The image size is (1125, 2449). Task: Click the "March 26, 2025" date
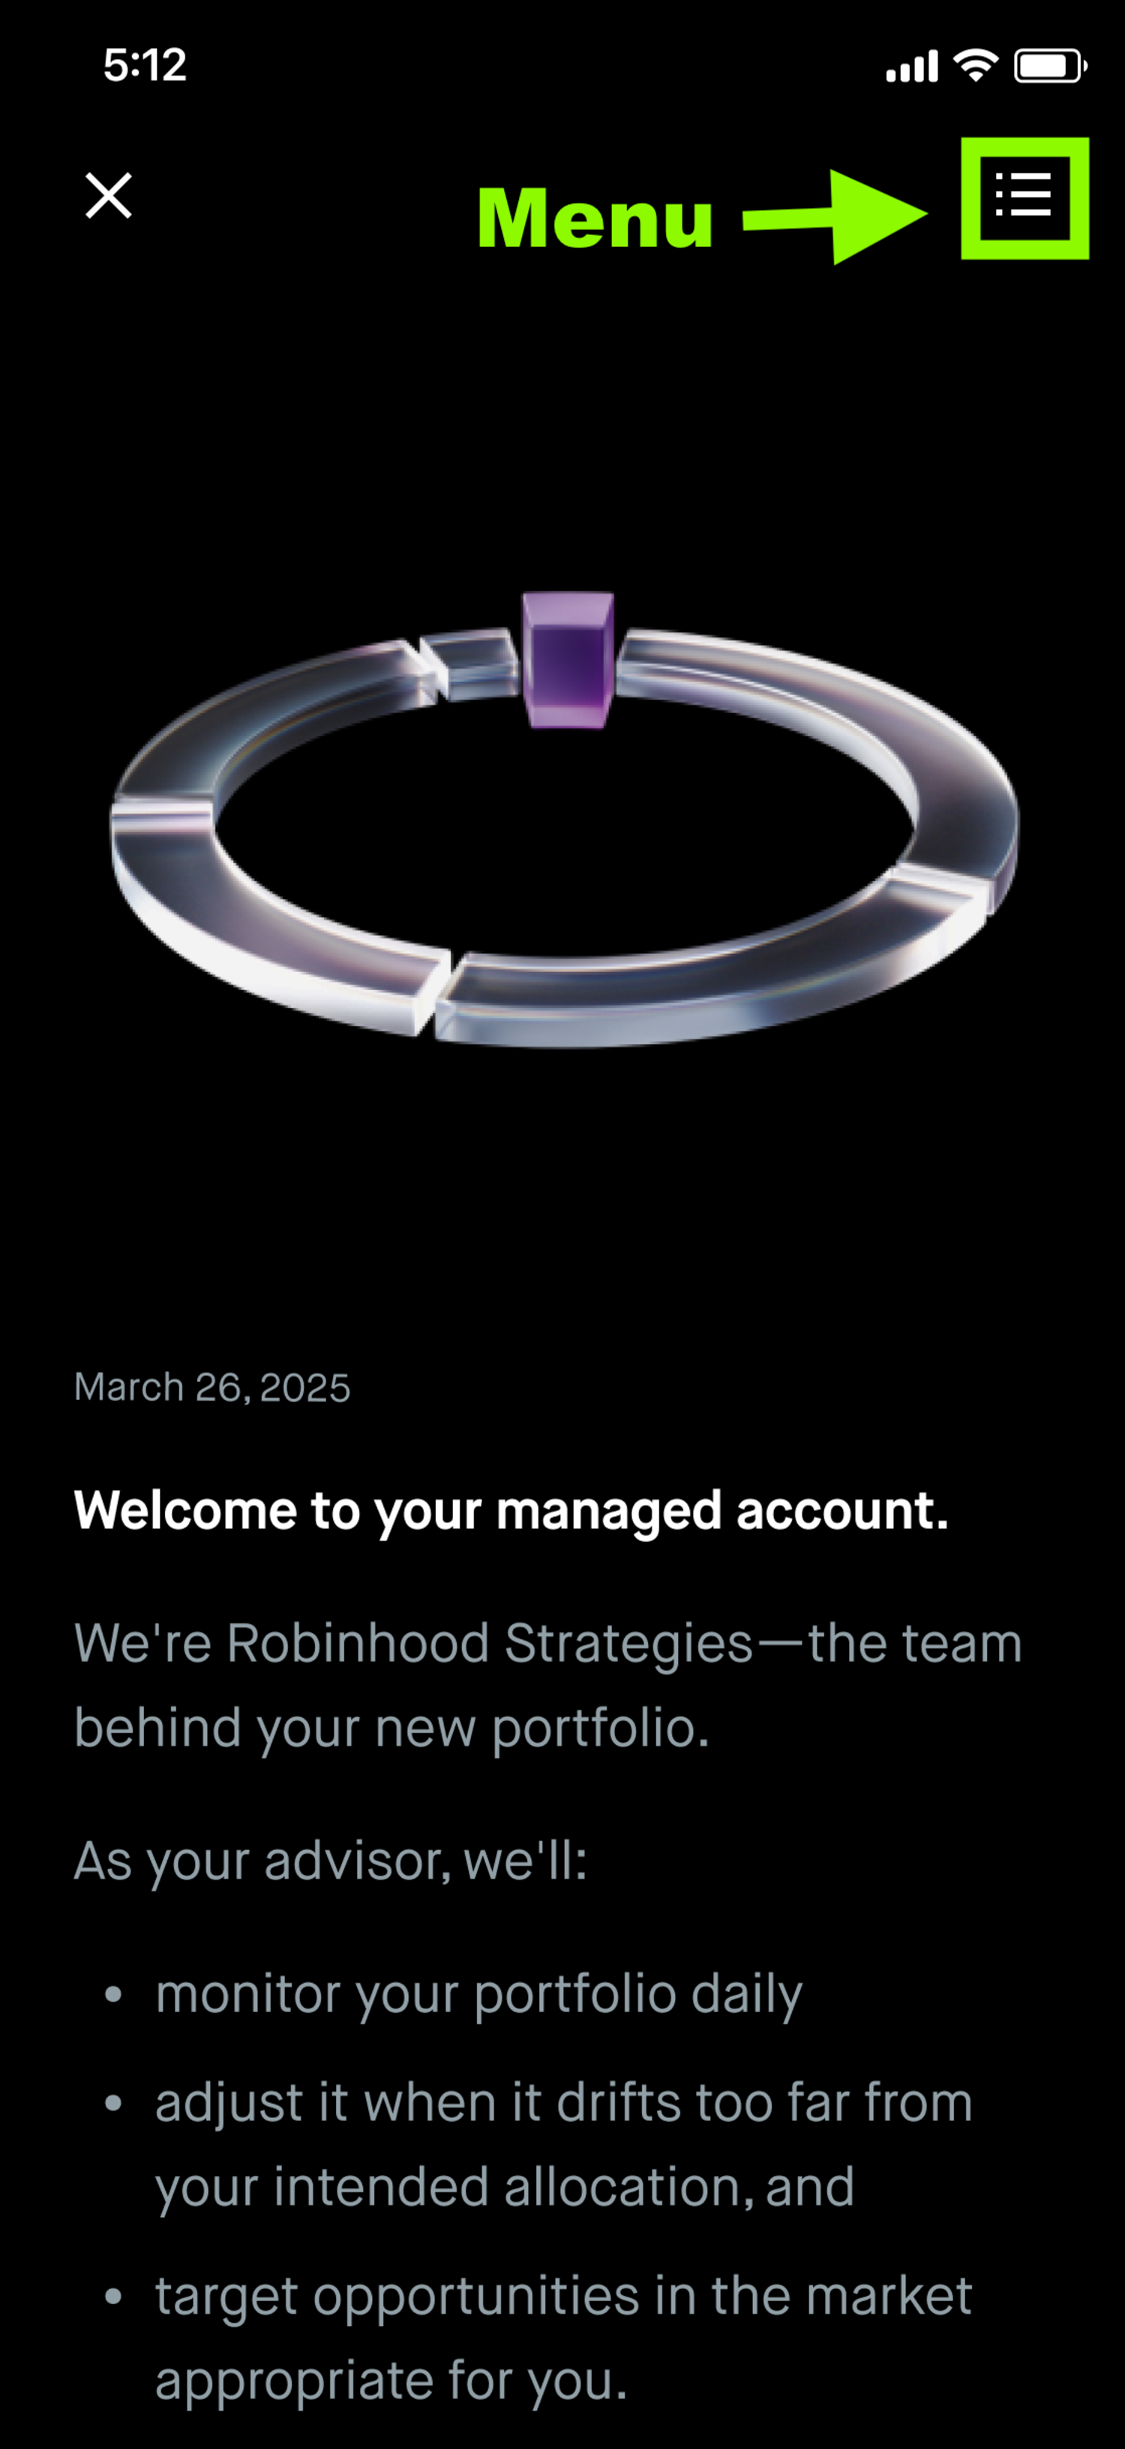(212, 1387)
